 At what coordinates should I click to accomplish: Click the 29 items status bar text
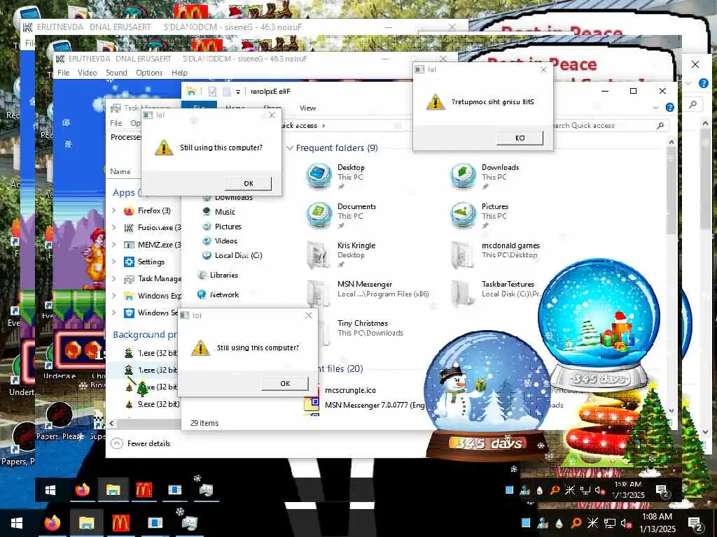pos(204,423)
